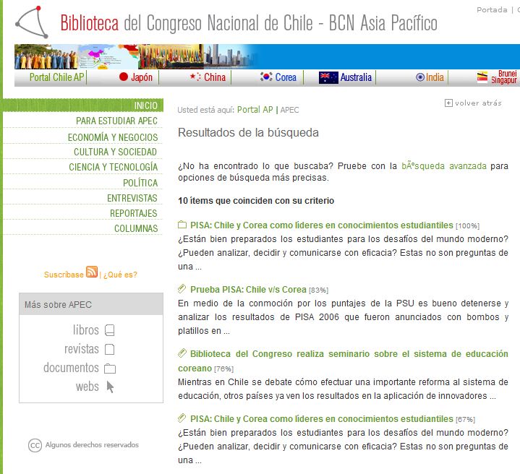Open libros under Más sobre APEC
520x474 pixels.
[86, 330]
